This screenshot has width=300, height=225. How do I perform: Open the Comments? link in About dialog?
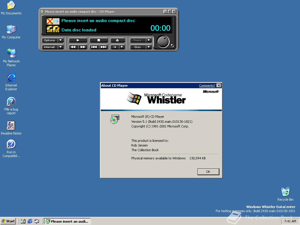pos(207,86)
